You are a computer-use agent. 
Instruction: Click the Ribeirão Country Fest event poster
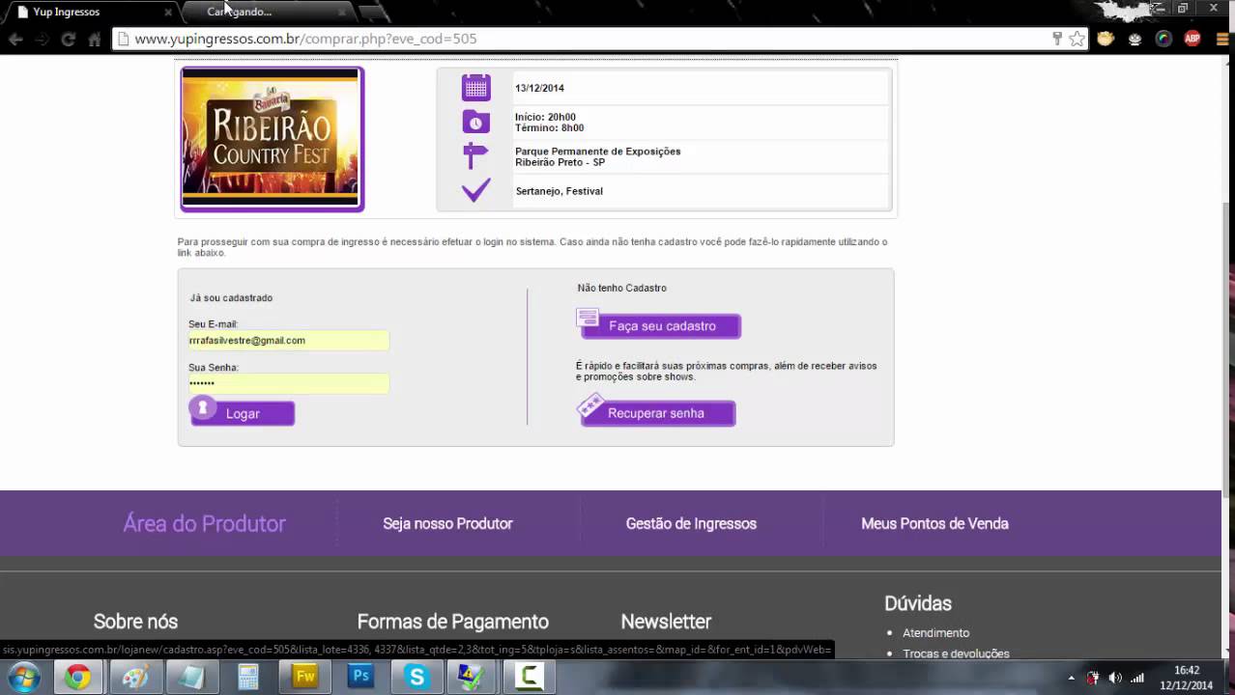point(272,139)
